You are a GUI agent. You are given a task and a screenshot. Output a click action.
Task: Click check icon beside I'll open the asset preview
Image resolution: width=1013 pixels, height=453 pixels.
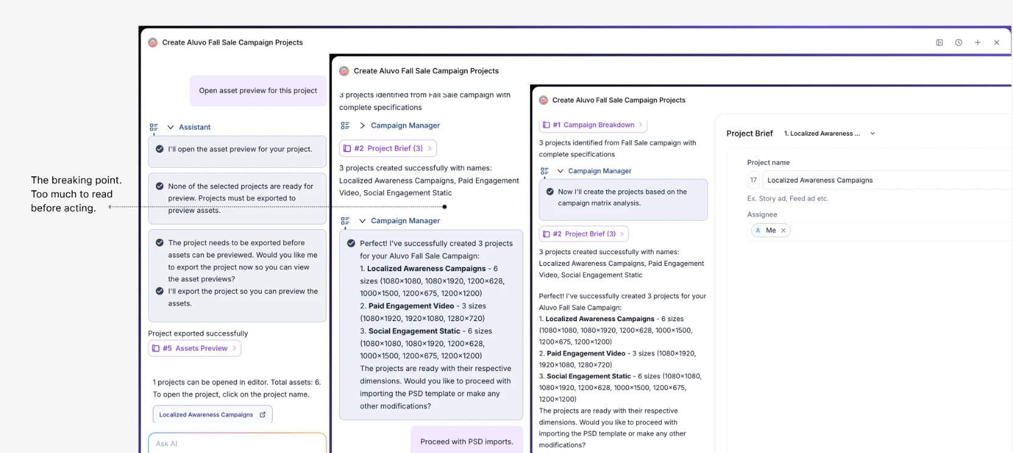(x=159, y=149)
